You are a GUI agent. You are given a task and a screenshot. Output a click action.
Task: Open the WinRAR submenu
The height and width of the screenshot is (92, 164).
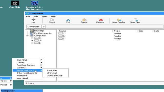tap(28, 68)
